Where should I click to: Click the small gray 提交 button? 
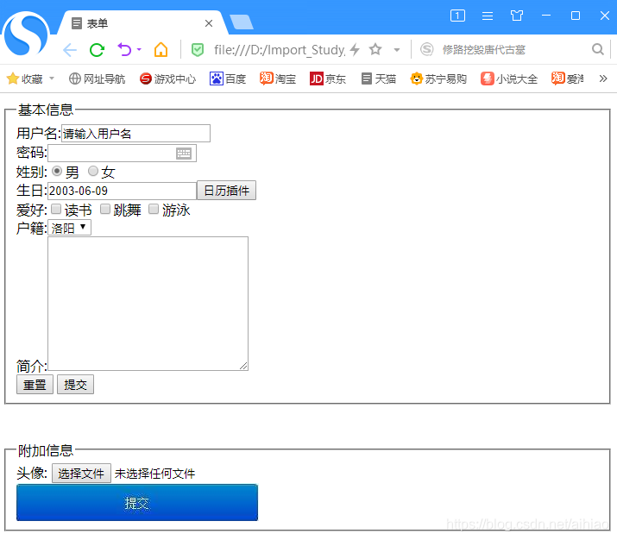75,384
